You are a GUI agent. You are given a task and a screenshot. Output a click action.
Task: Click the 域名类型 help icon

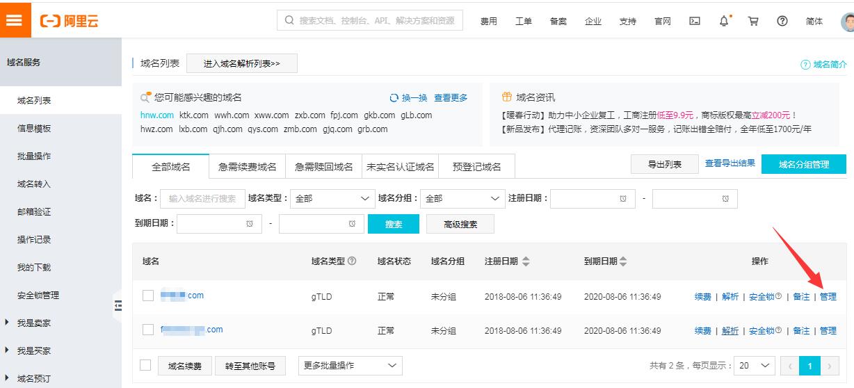[x=352, y=261]
